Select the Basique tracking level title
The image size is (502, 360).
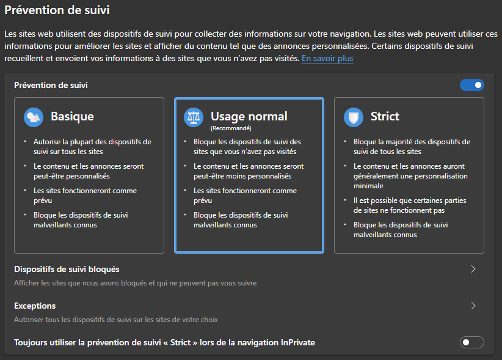[72, 116]
